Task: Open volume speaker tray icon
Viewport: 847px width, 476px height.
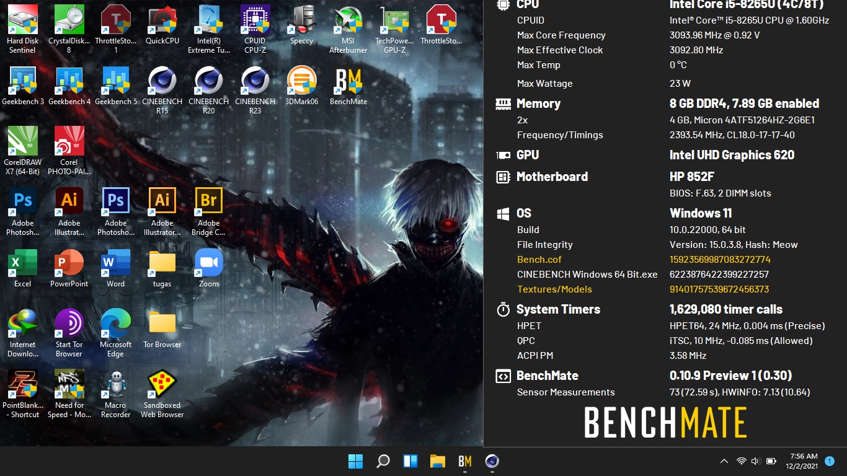Action: [x=755, y=461]
